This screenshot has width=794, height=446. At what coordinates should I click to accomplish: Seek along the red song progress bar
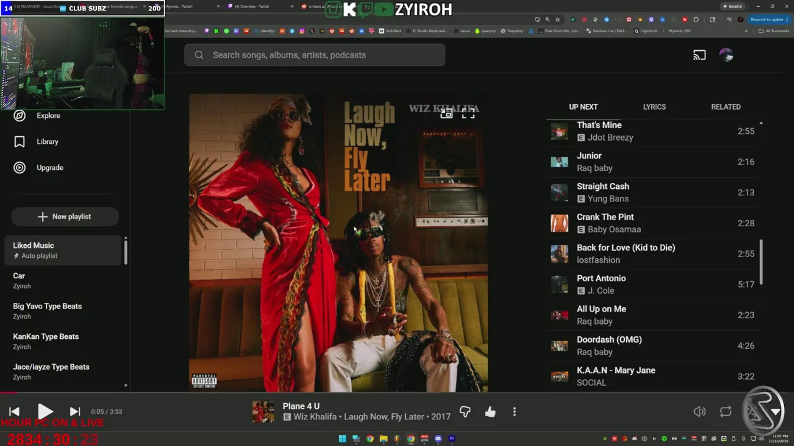point(397,393)
